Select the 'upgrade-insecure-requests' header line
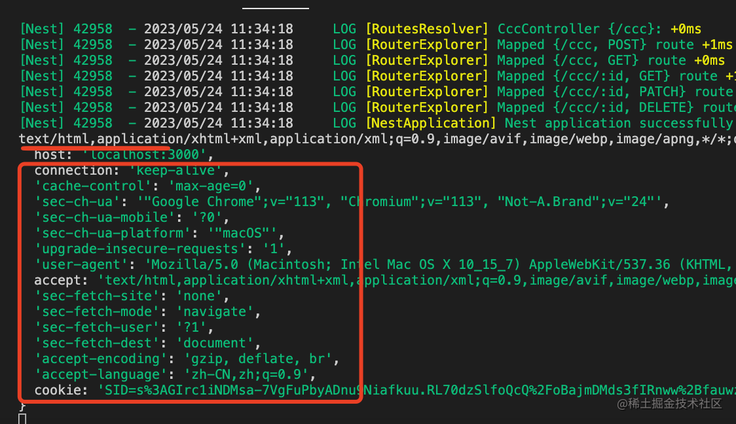Image resolution: width=736 pixels, height=424 pixels. point(163,249)
